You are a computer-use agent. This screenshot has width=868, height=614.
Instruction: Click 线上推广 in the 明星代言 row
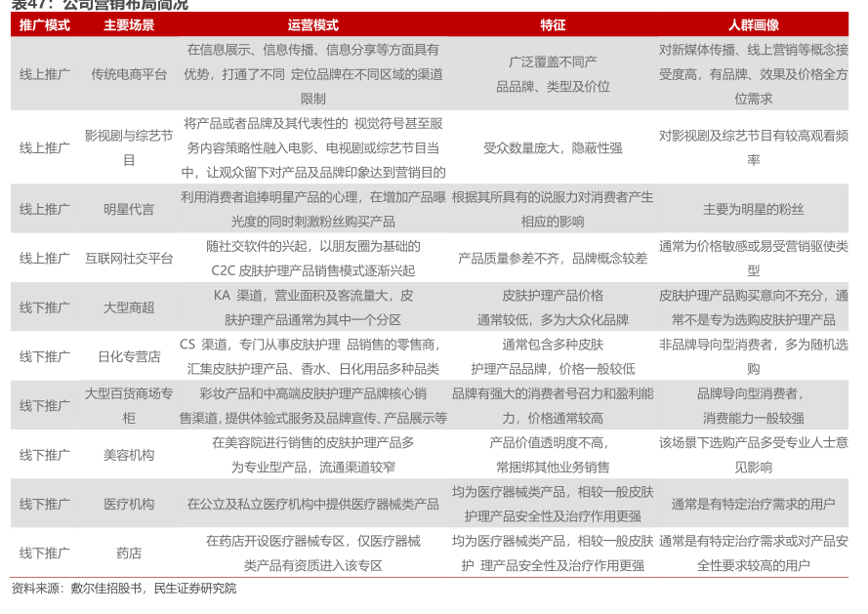pyautogui.click(x=45, y=209)
